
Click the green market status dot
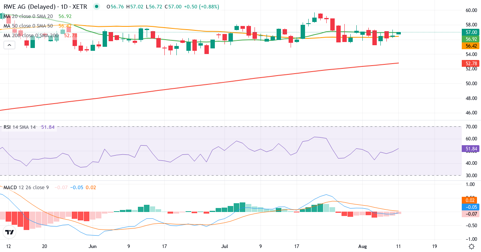pyautogui.click(x=96, y=6)
